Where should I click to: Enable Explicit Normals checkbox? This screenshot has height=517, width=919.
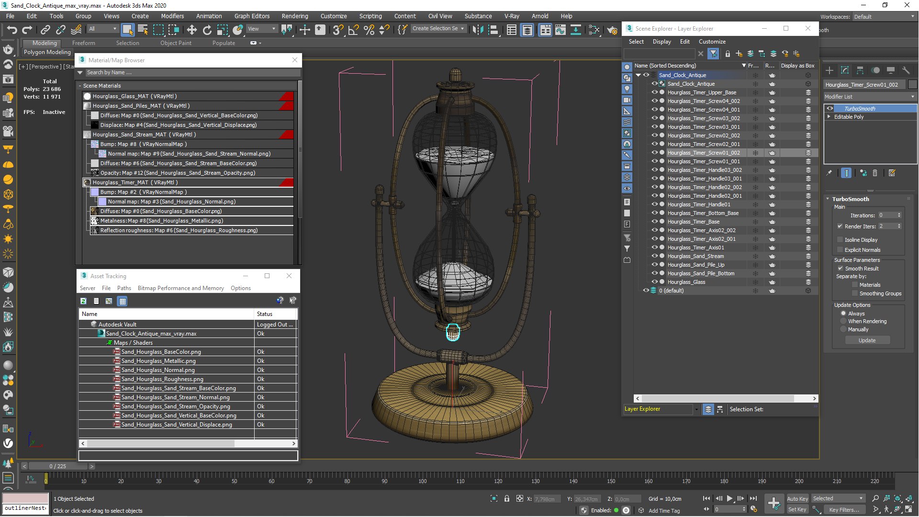point(840,250)
